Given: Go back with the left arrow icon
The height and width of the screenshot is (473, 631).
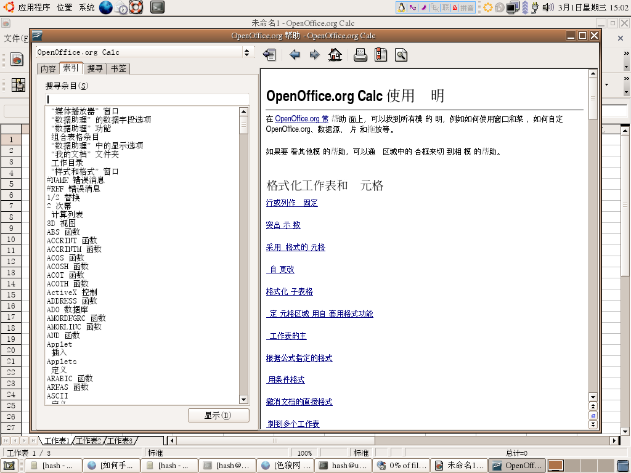Looking at the screenshot, I should (295, 55).
